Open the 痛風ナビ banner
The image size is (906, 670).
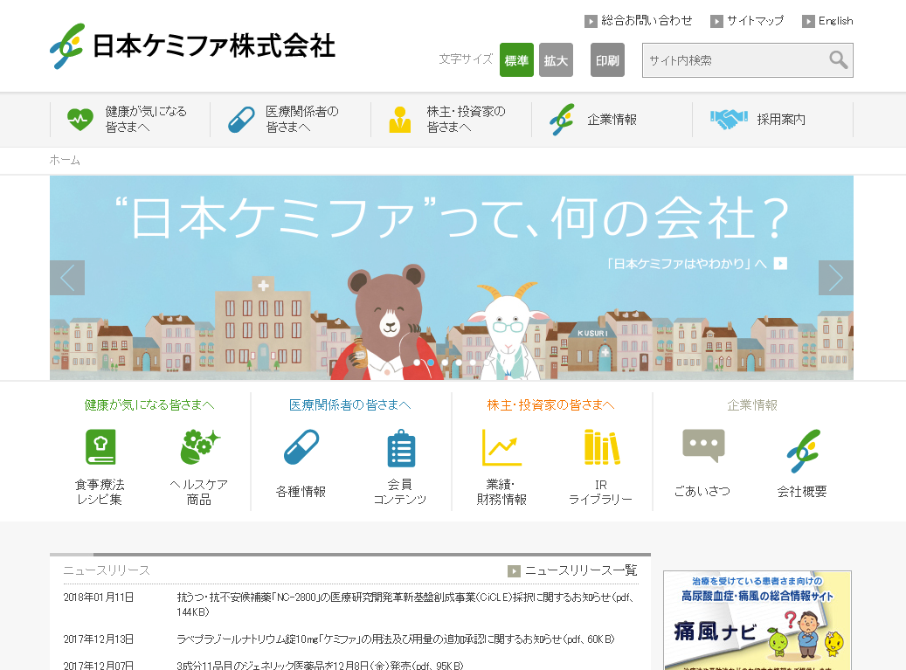(x=757, y=620)
